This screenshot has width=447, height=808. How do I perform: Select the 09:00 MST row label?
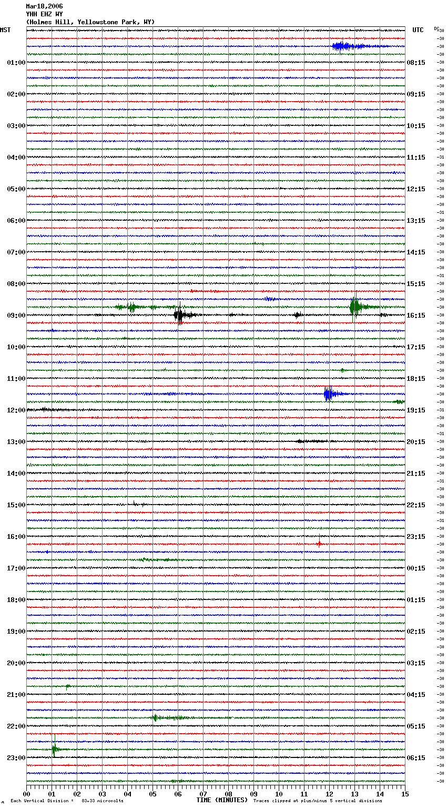(x=16, y=316)
